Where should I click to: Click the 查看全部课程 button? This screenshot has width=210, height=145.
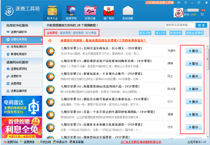[194, 33]
